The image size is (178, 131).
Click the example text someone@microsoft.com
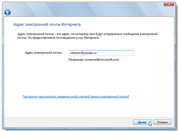tap(102, 60)
